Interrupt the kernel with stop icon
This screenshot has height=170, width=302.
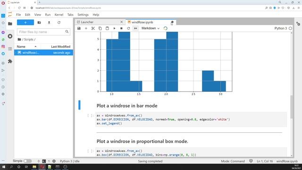pos(121,28)
